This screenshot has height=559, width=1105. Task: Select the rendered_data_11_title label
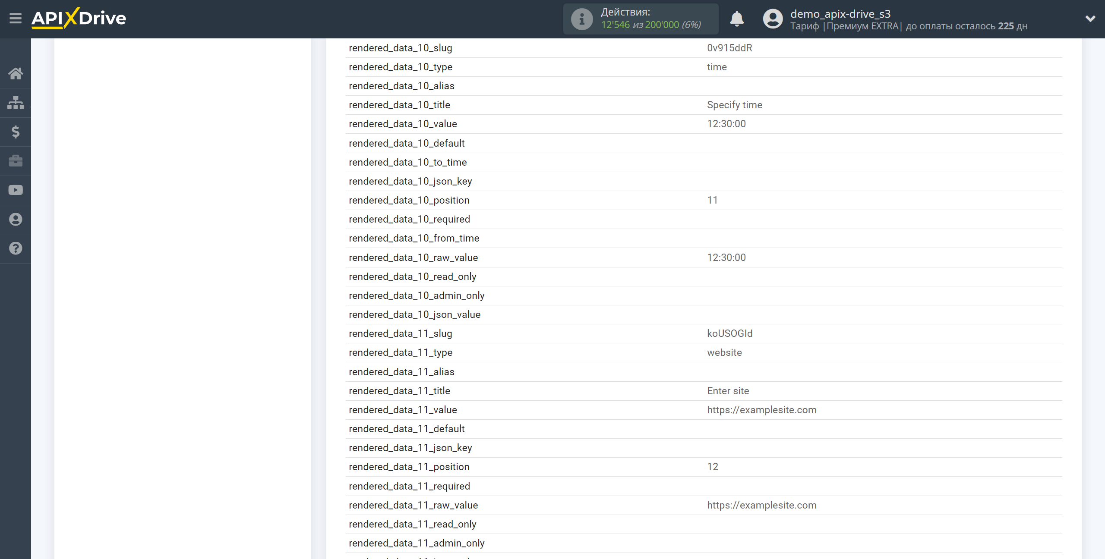[399, 391]
